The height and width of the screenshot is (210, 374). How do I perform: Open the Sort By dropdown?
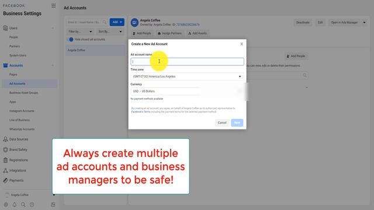point(110,32)
